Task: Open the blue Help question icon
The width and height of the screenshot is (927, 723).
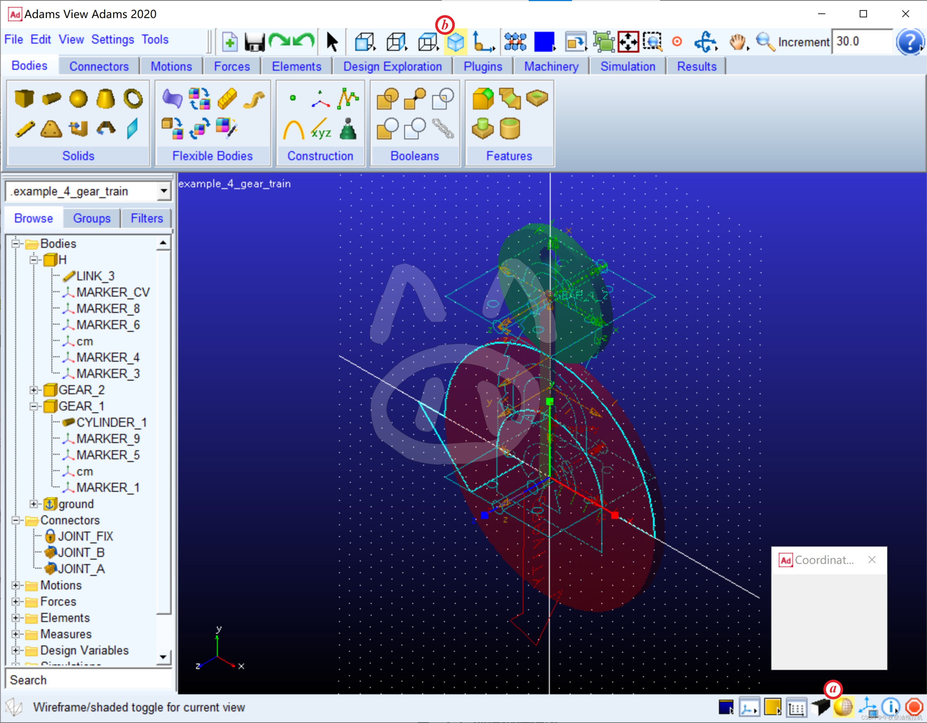Action: click(910, 42)
